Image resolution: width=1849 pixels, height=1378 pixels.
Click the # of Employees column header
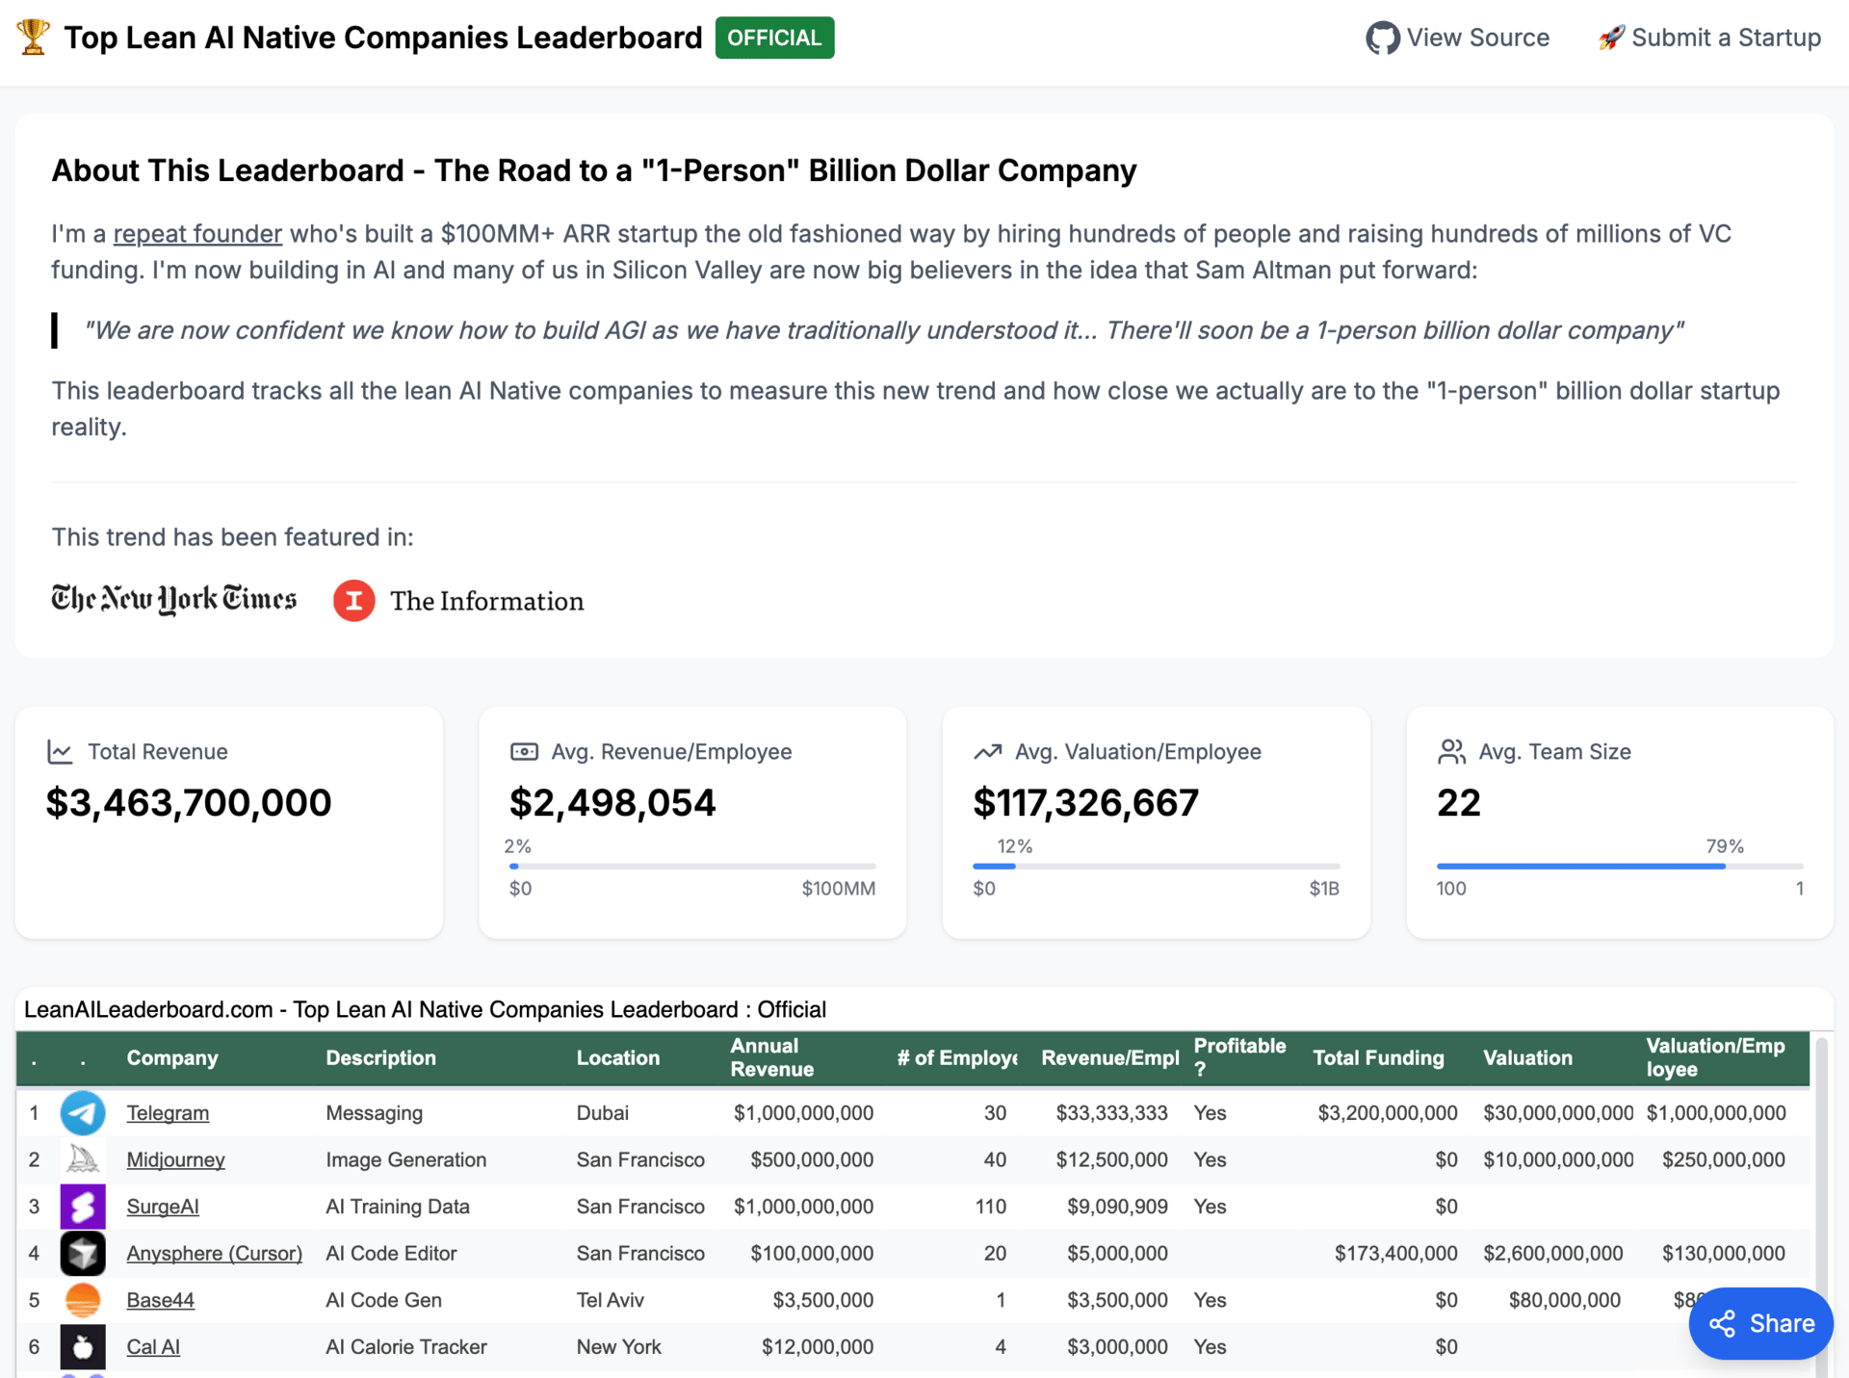click(x=956, y=1057)
